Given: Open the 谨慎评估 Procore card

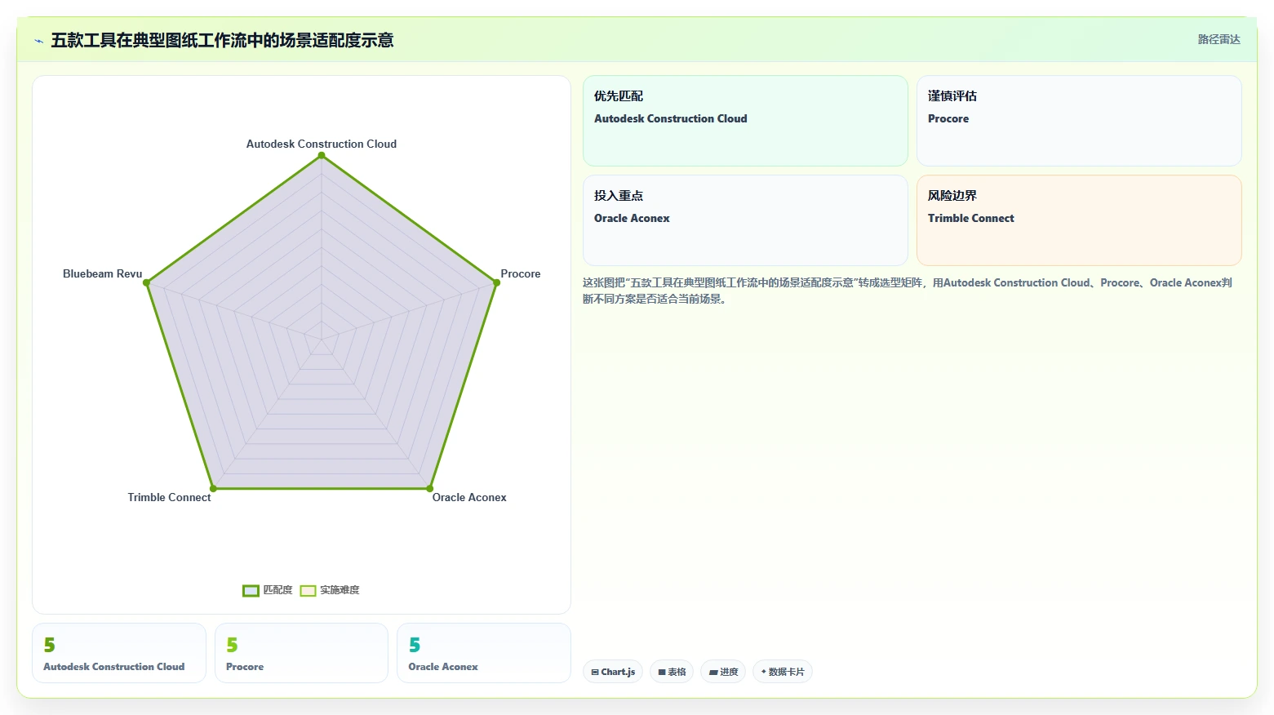Looking at the screenshot, I should click(x=1079, y=121).
